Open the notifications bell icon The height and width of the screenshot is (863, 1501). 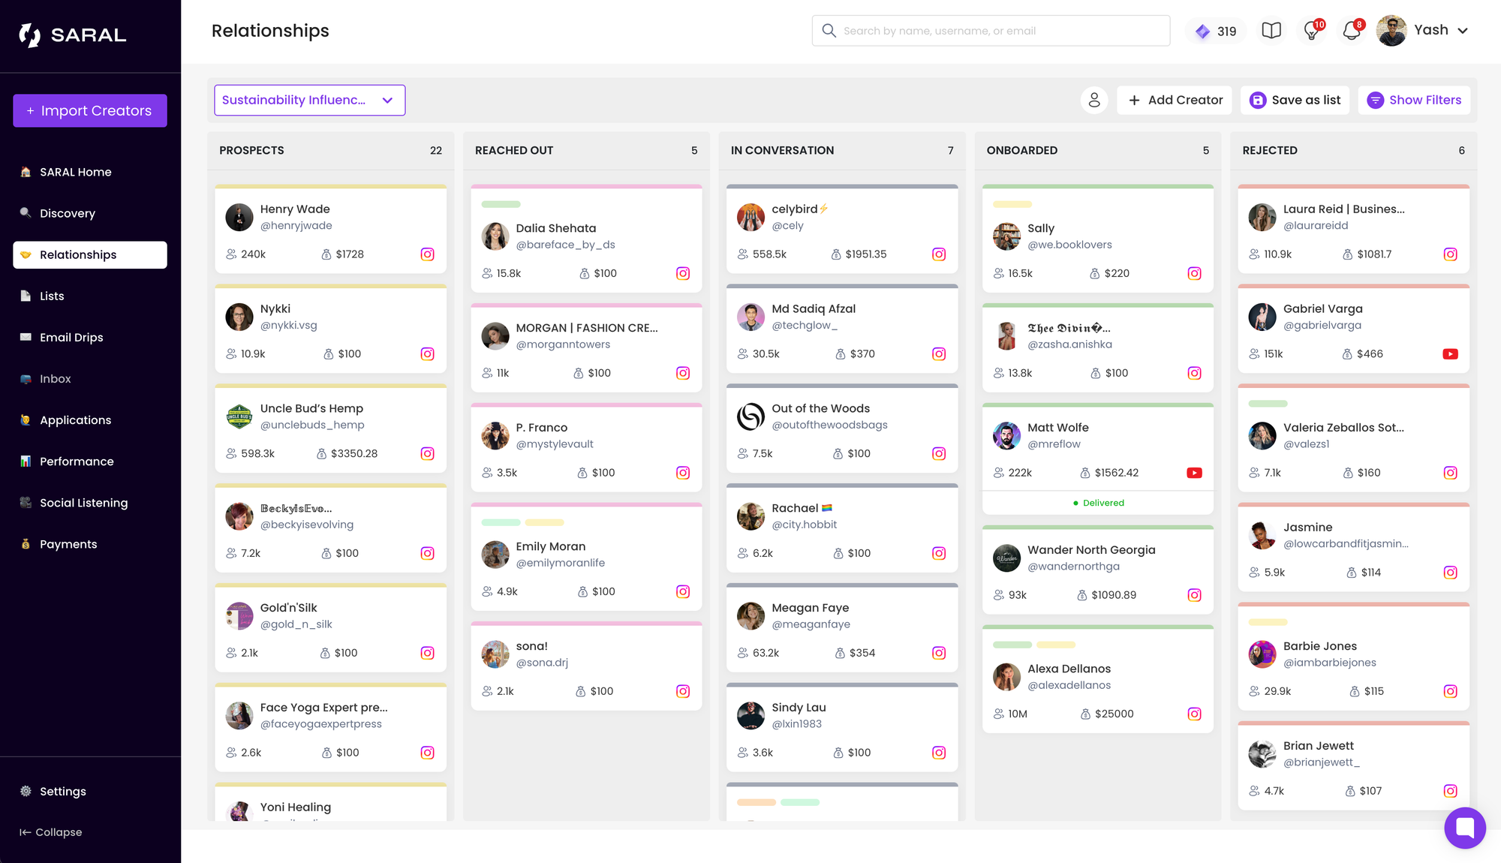coord(1351,31)
